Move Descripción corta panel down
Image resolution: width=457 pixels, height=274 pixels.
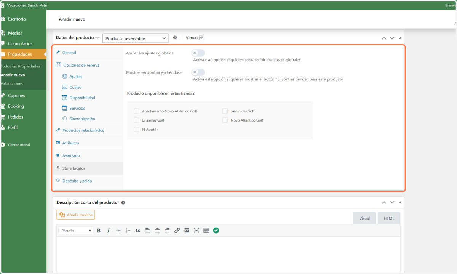392,203
